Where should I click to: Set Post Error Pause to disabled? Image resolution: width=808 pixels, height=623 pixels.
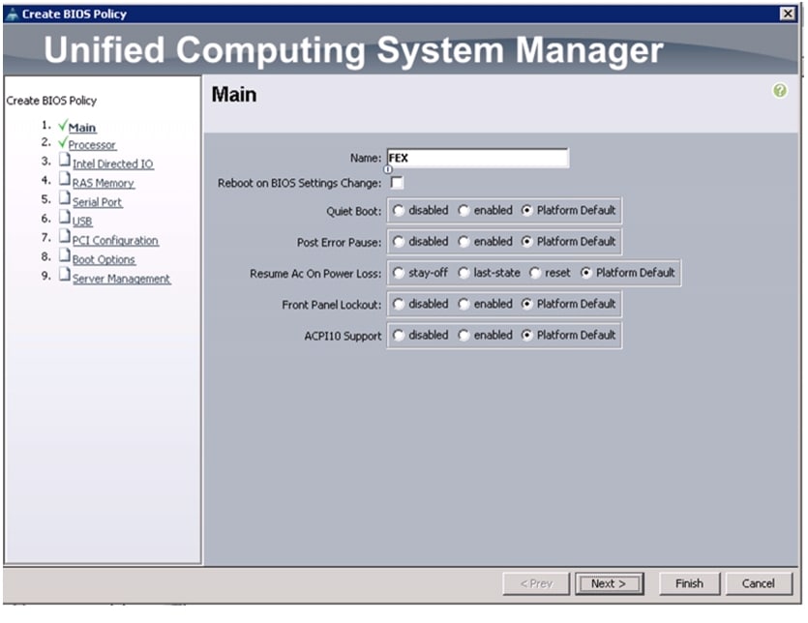tap(399, 242)
